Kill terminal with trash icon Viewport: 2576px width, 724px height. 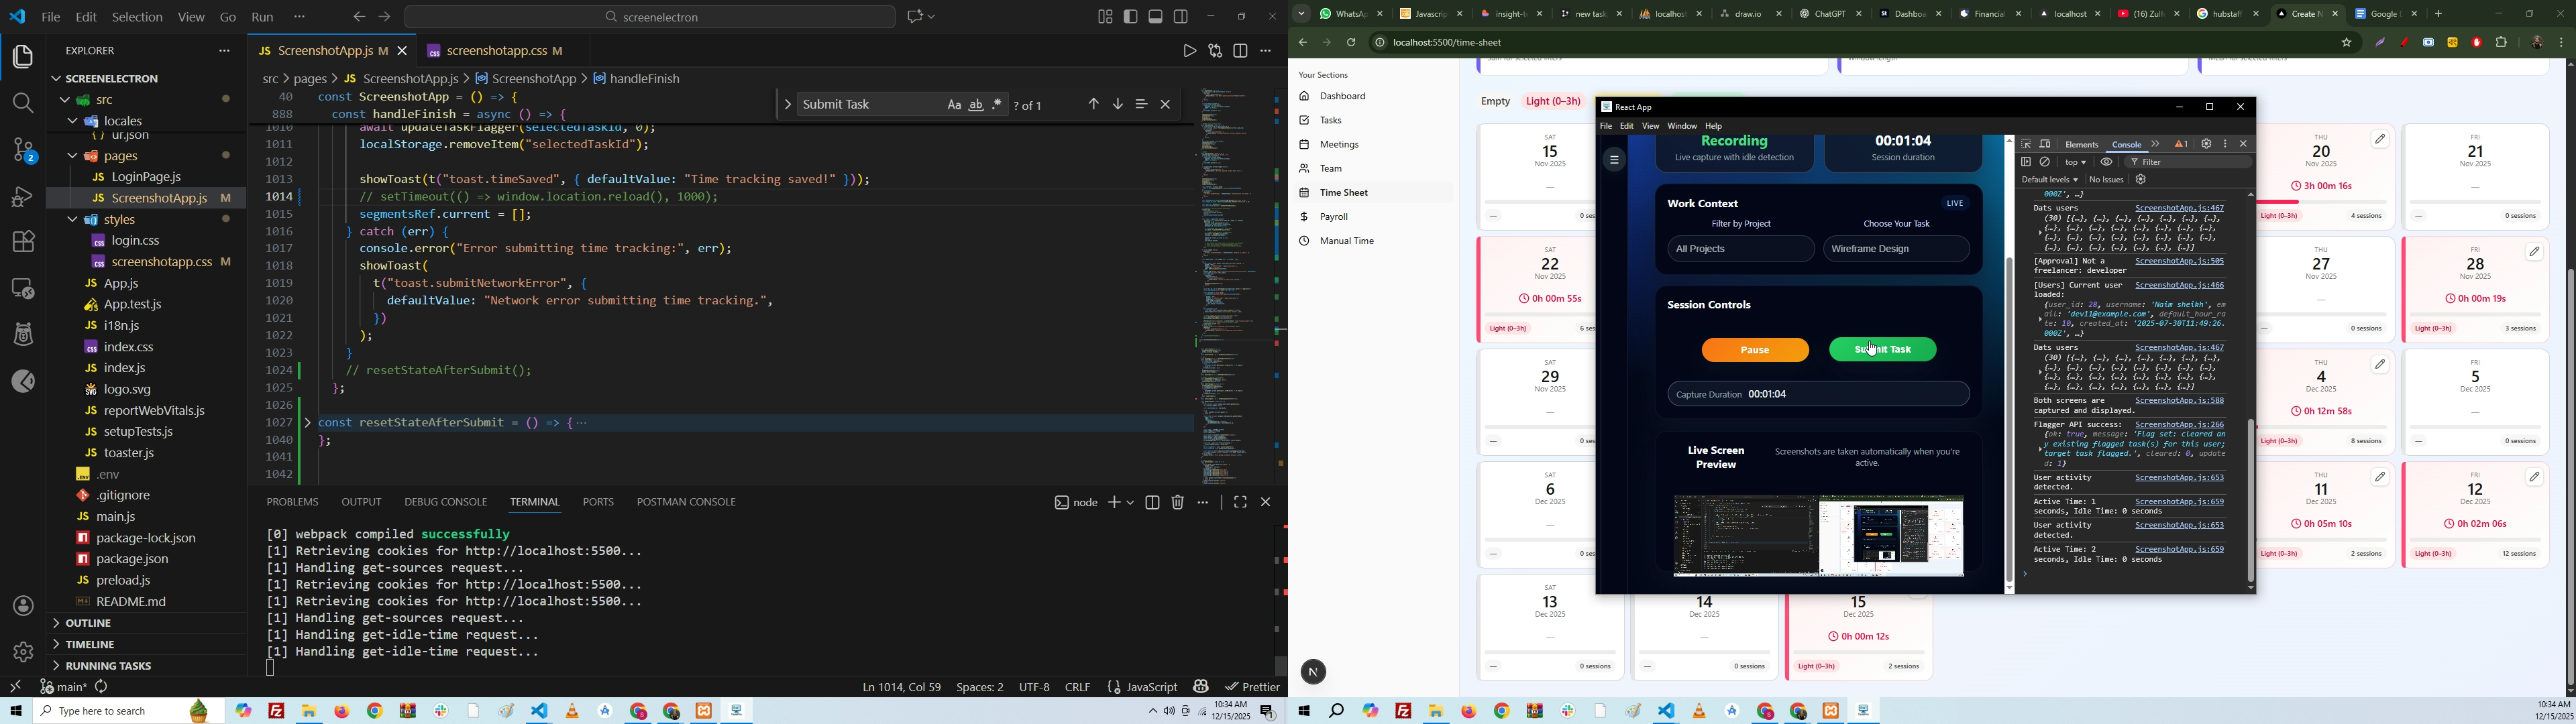tap(1178, 503)
